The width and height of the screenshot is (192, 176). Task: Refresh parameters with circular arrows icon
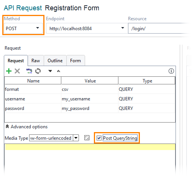coord(38,71)
